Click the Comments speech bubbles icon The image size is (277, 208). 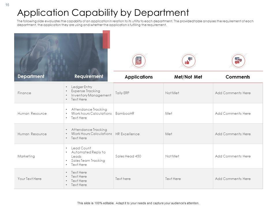(238, 61)
